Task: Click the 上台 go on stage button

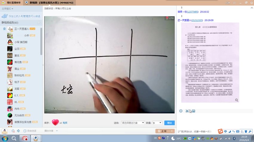Action: coord(162,131)
